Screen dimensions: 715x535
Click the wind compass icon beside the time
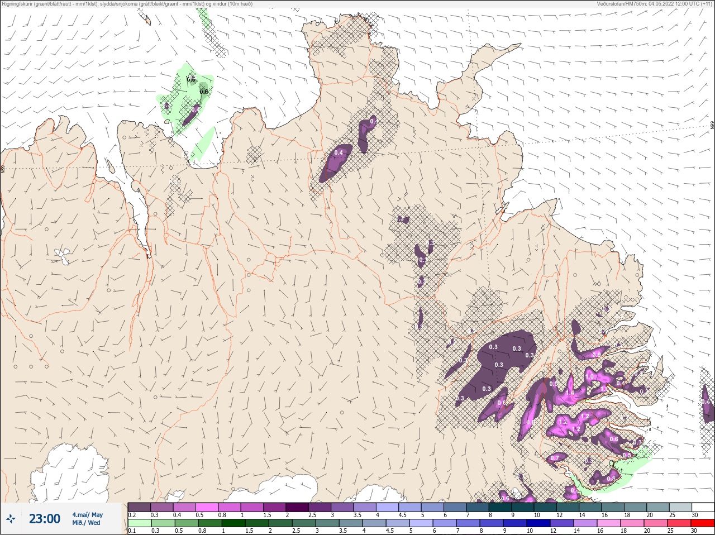[x=11, y=519]
